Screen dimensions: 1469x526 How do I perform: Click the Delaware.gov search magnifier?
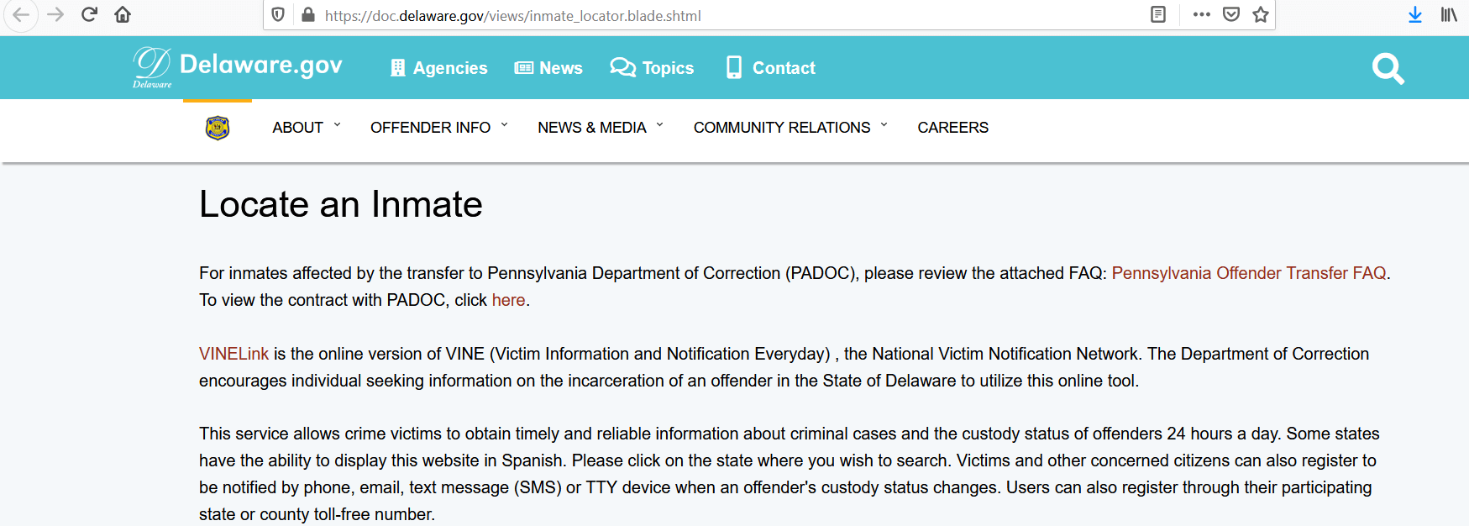1388,68
